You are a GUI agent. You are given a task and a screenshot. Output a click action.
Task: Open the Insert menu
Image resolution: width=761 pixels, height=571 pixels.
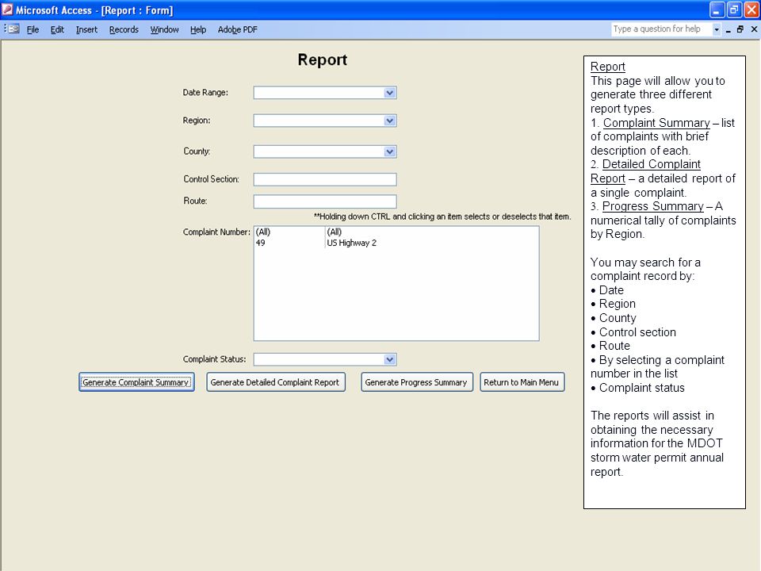tap(86, 29)
